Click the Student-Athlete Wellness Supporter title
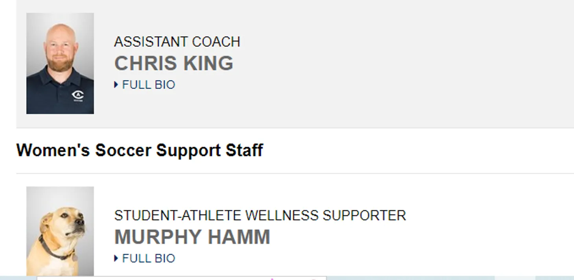 coord(260,215)
